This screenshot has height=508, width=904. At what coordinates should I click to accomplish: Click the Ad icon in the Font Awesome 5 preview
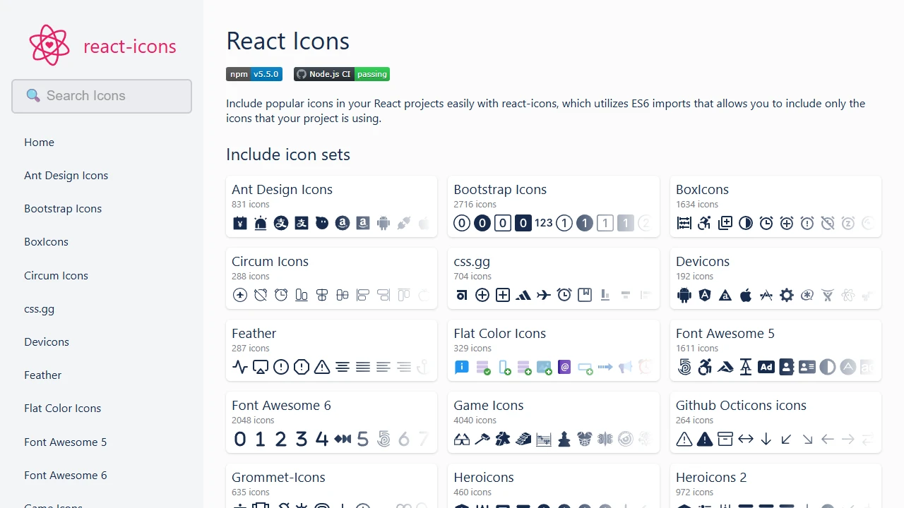coord(766,367)
